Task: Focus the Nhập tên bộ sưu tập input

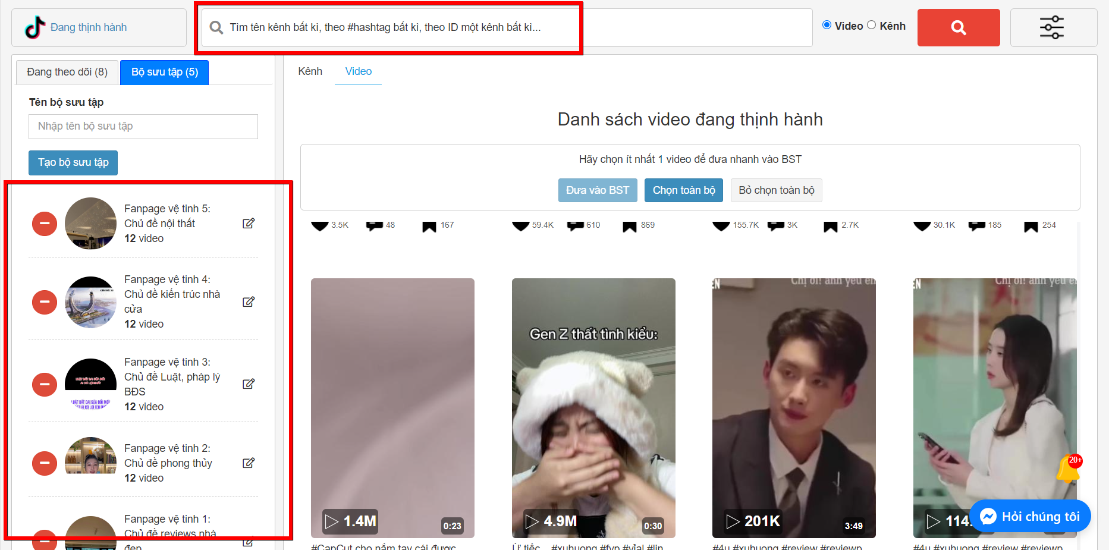Action: click(x=143, y=127)
